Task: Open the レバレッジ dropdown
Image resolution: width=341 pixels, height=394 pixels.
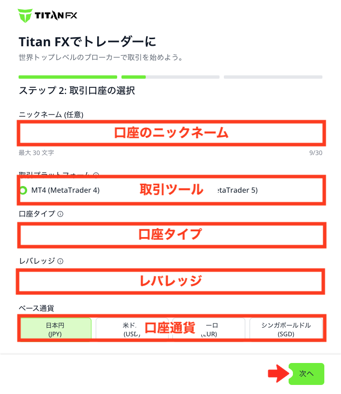Action: coord(170,281)
